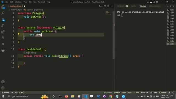Open the Go menu
176x99 pixels.
coord(30,2)
